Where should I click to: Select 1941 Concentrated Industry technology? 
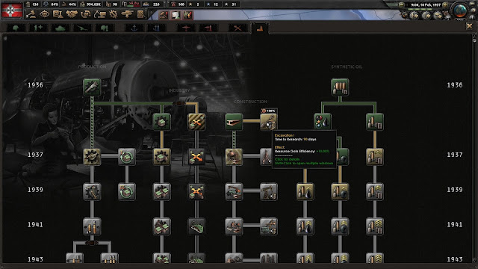point(161,226)
